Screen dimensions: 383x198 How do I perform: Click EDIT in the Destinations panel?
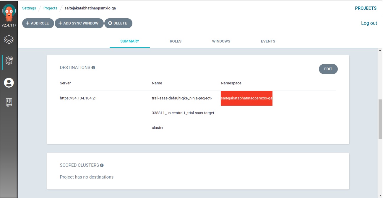coord(328,69)
